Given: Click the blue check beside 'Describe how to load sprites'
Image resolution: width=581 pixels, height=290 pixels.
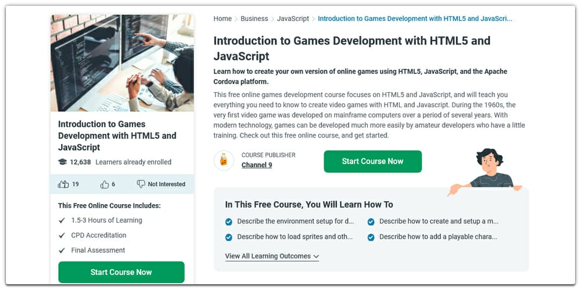Looking at the screenshot, I should point(228,237).
